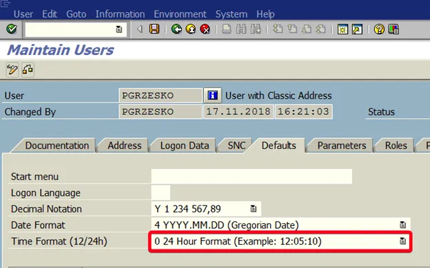Open the command field history dropdown
This screenshot has width=430, height=268.
point(119,29)
